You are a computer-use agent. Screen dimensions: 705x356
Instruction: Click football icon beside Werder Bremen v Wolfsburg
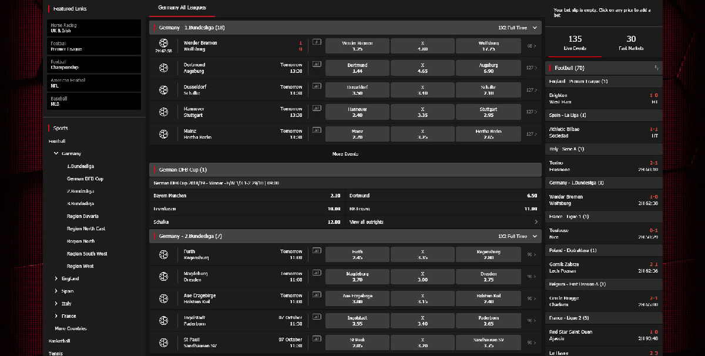(163, 43)
